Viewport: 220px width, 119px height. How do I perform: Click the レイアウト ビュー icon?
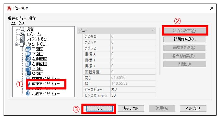point(22,39)
